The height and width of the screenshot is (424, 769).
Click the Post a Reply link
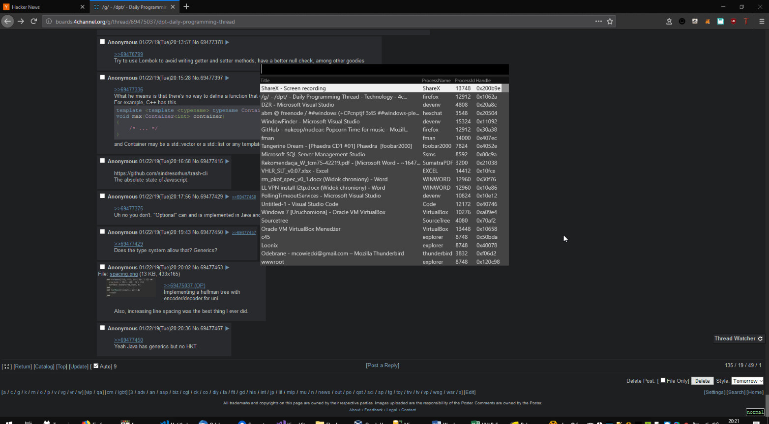(x=383, y=365)
